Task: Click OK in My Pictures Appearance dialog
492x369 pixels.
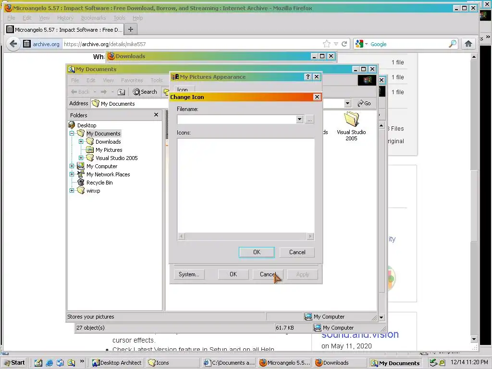Action: (233, 274)
